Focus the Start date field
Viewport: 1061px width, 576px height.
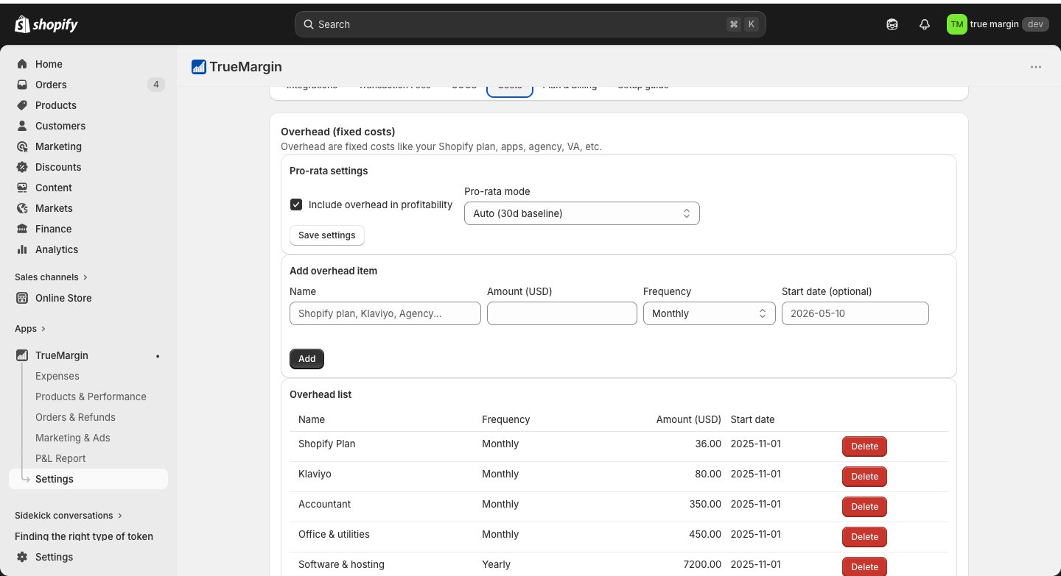coord(855,313)
